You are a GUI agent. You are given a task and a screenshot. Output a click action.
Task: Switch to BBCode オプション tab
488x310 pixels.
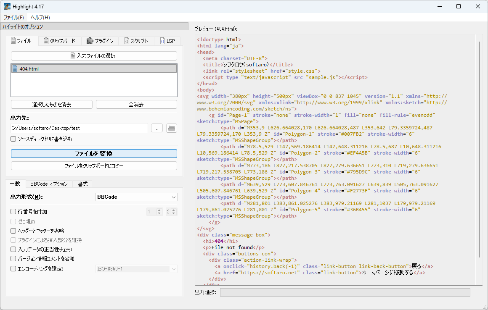tap(49, 184)
